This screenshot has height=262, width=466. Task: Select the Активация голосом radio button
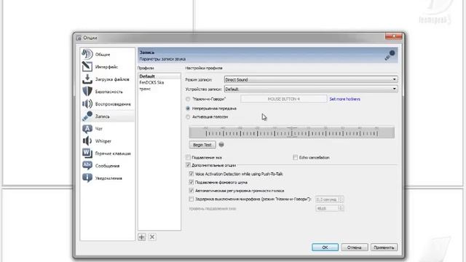pos(188,117)
